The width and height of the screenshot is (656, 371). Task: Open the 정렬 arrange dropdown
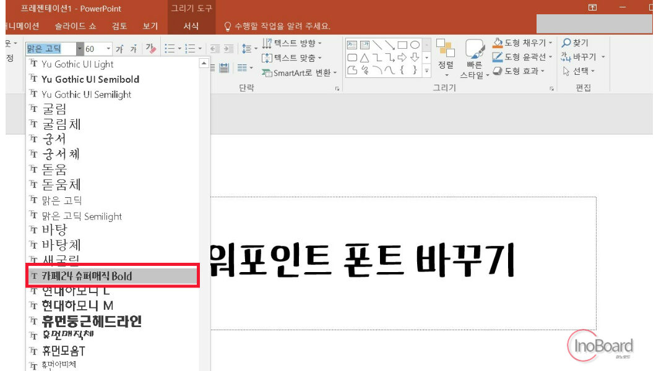pos(446,59)
